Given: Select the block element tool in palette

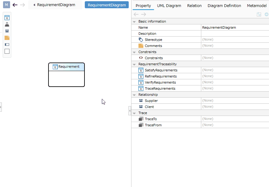Looking at the screenshot, I should (7, 31).
